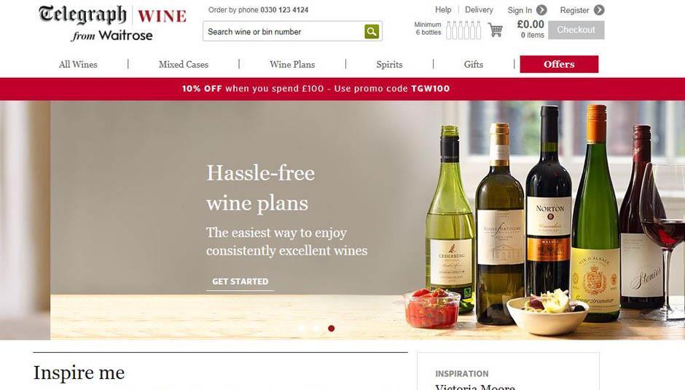Open the shopping cart icon

coord(495,30)
